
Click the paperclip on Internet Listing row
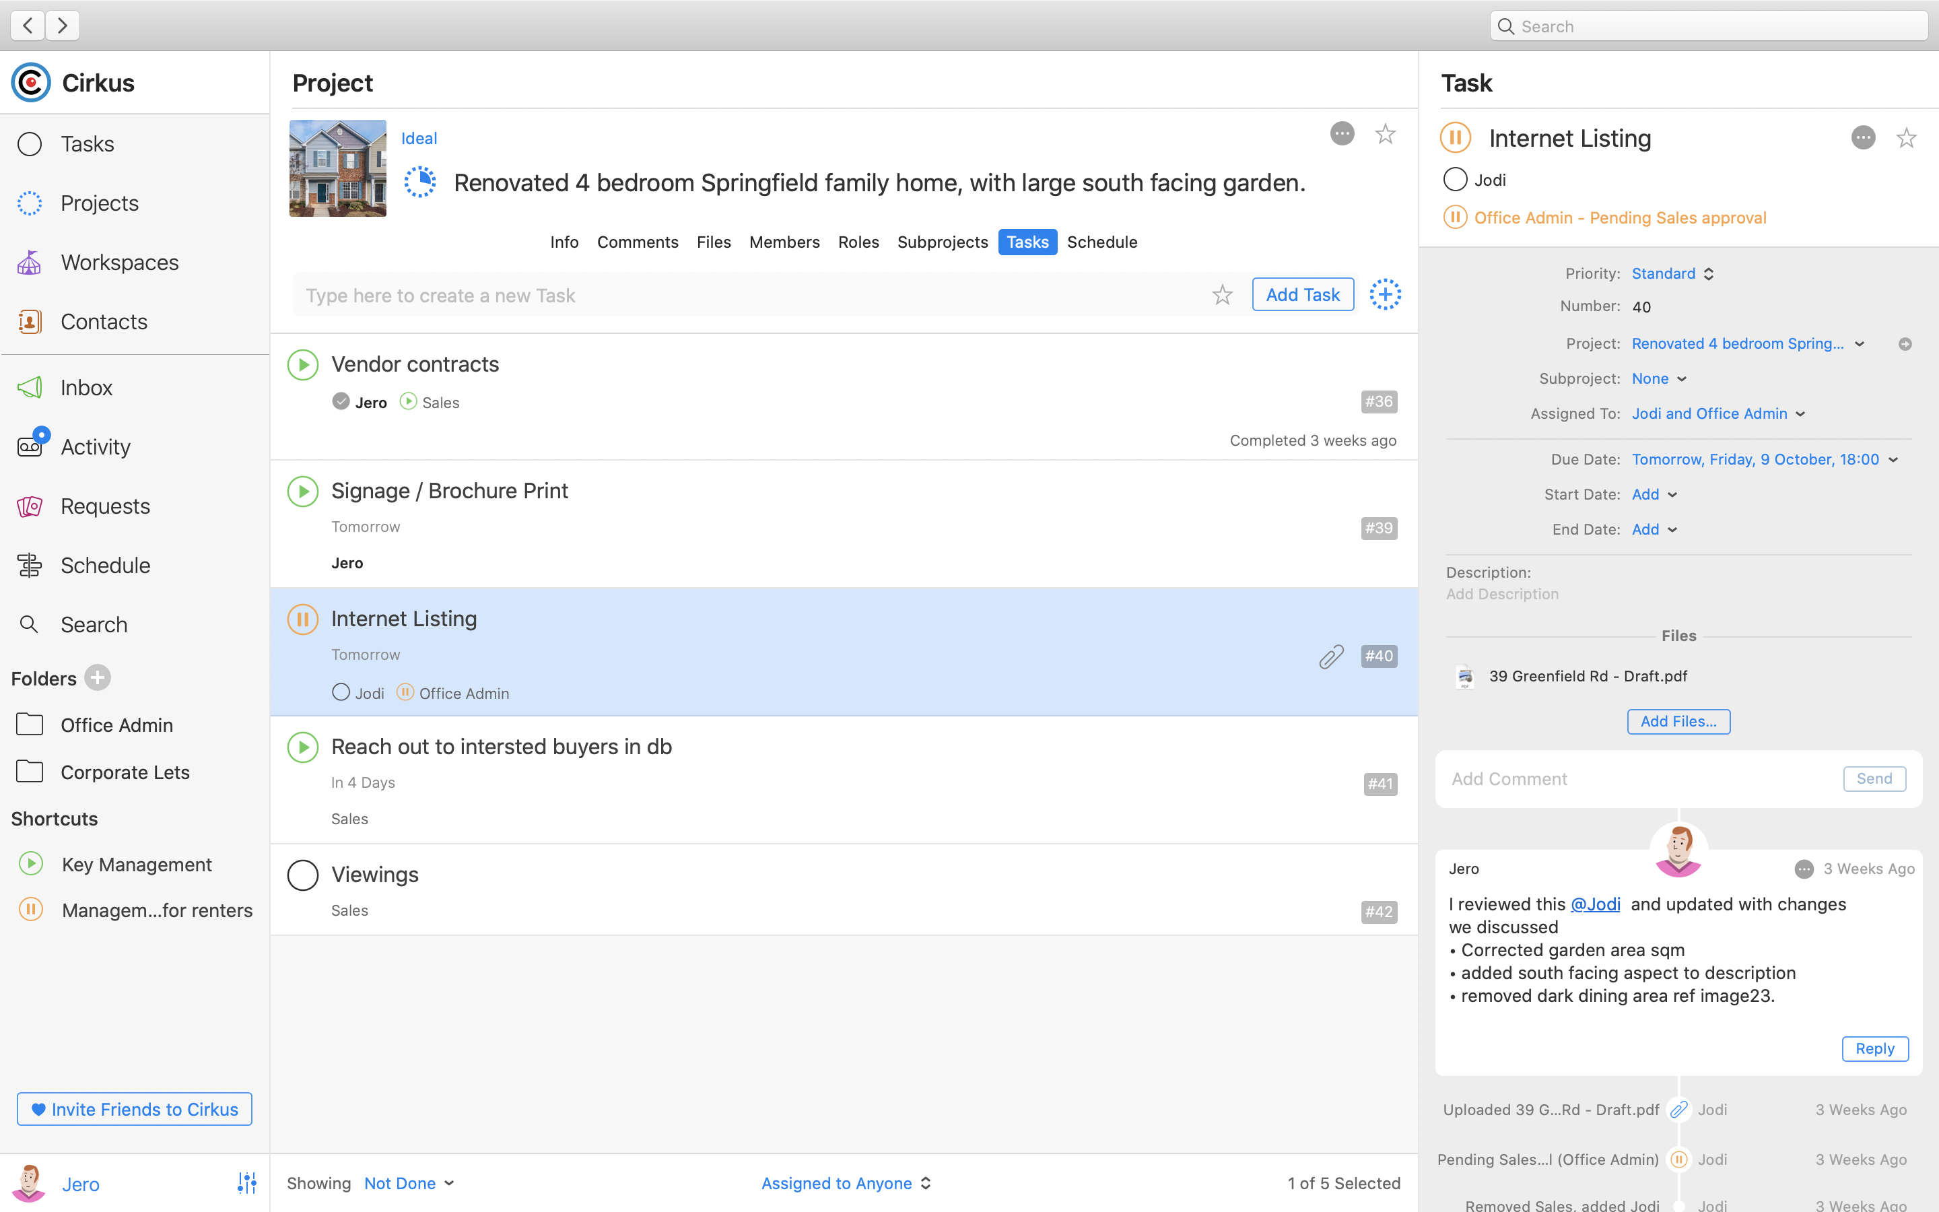coord(1331,656)
